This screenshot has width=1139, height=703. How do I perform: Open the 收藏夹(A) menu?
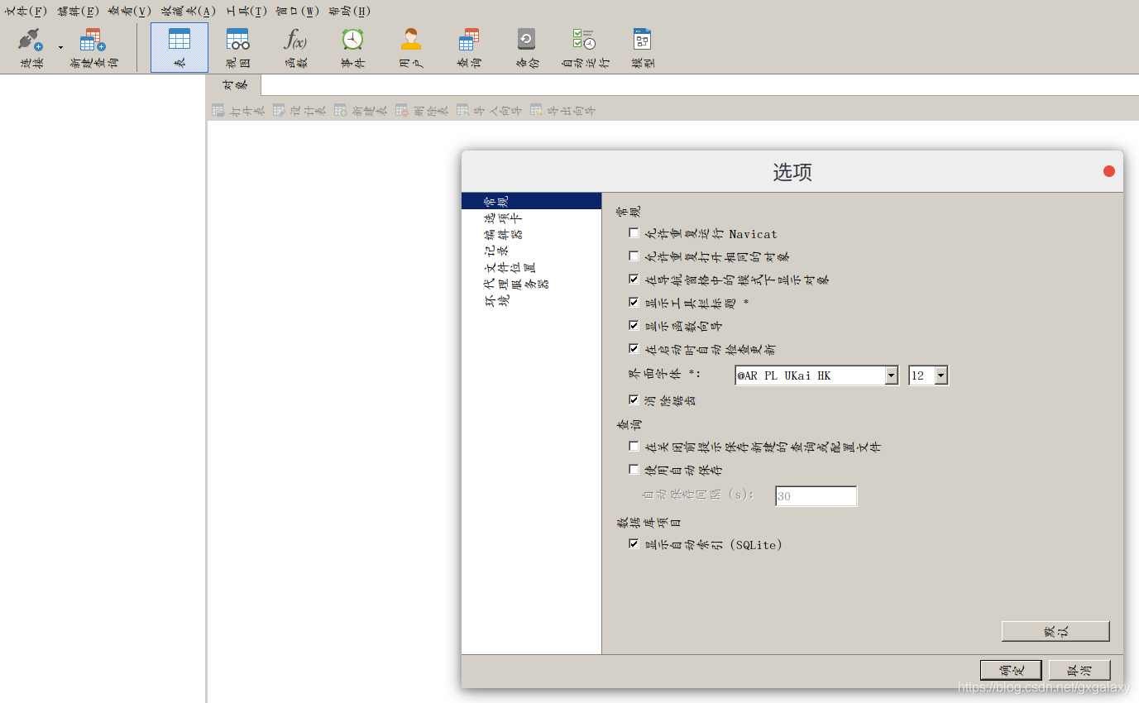click(x=189, y=12)
